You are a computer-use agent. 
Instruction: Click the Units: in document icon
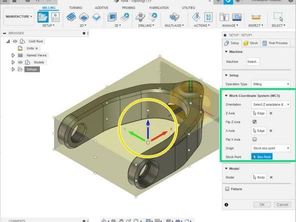click(20, 48)
